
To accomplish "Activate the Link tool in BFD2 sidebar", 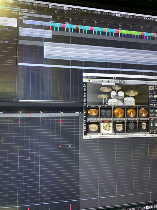I will point(85,90).
